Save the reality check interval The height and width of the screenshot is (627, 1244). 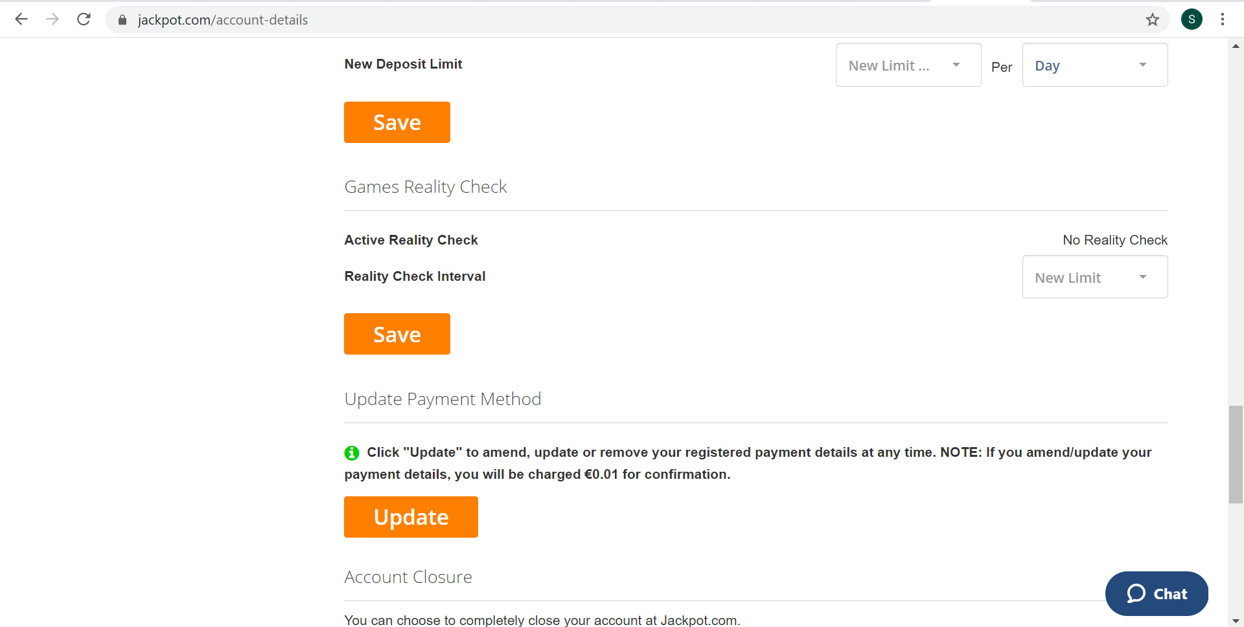397,334
